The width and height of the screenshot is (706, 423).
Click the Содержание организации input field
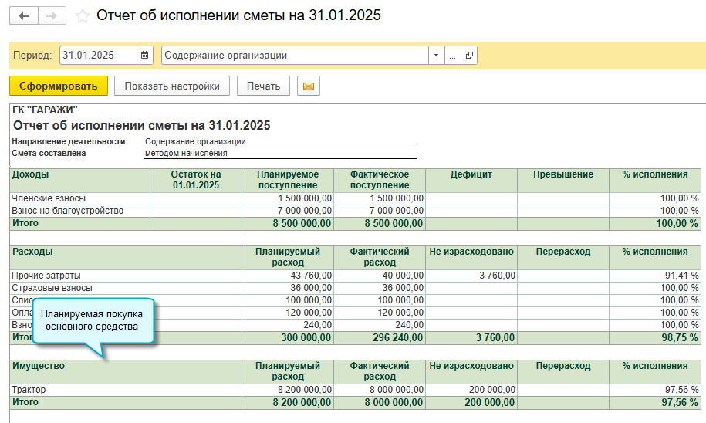point(295,56)
